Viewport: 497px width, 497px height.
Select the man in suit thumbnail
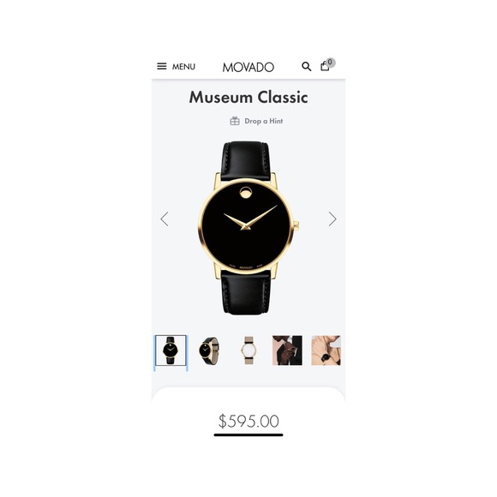(287, 350)
